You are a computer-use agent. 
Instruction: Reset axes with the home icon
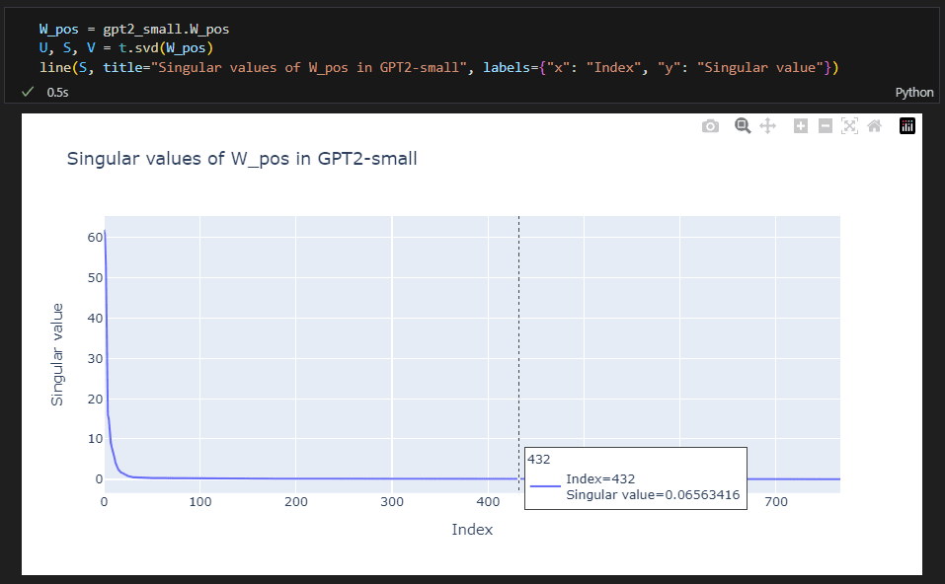click(x=875, y=126)
